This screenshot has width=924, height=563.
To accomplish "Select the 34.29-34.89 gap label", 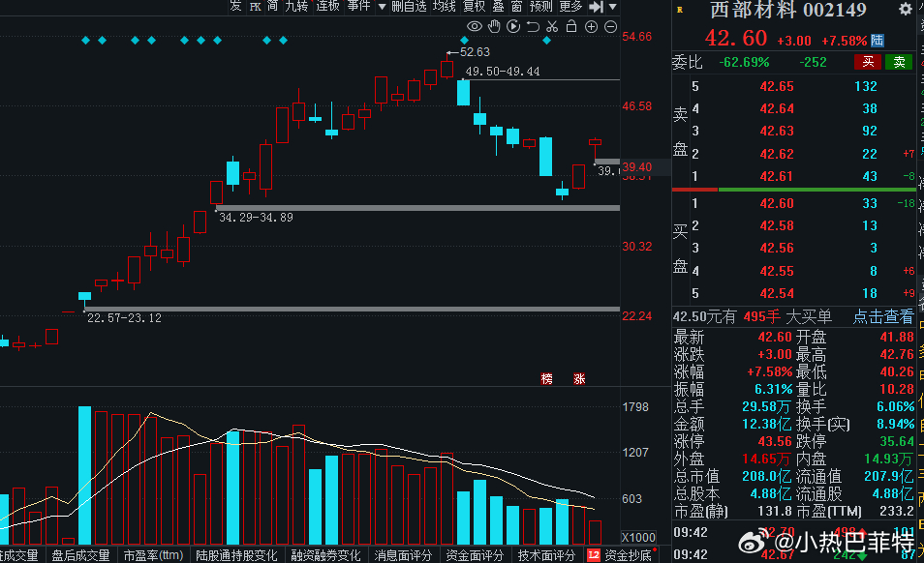I will [x=256, y=218].
